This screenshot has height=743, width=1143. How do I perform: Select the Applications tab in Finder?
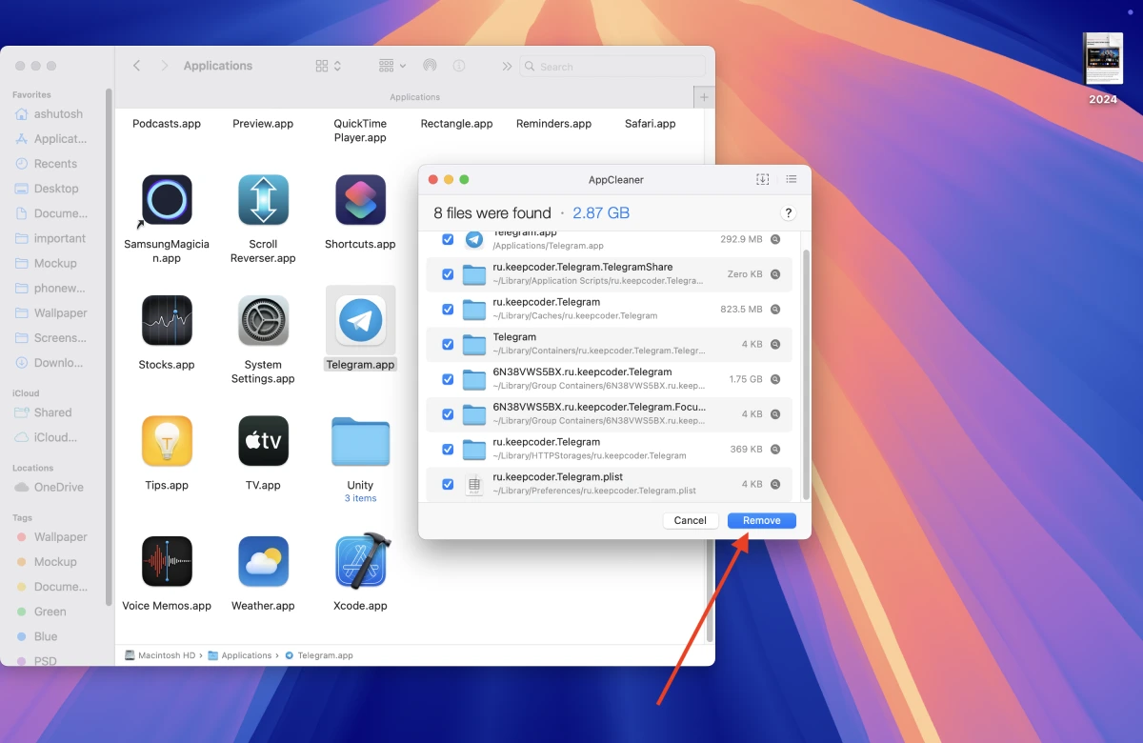point(414,97)
